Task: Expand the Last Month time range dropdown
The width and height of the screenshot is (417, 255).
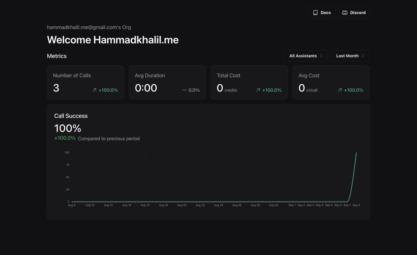Action: click(x=349, y=56)
